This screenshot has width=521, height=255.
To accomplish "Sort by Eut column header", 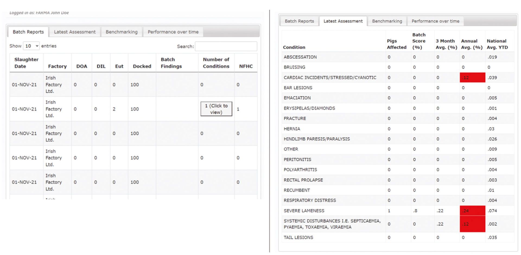I will click(x=119, y=63).
